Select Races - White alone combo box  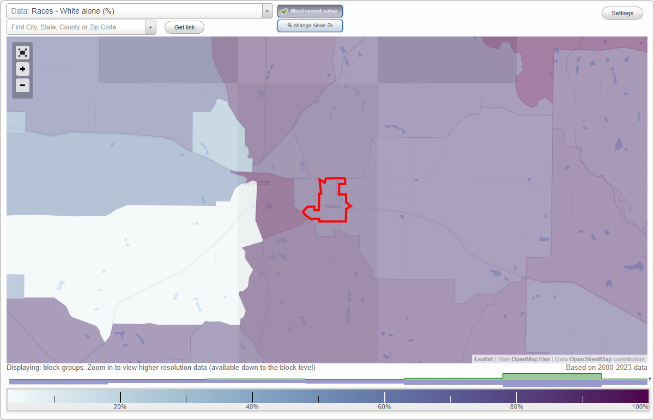(x=136, y=11)
